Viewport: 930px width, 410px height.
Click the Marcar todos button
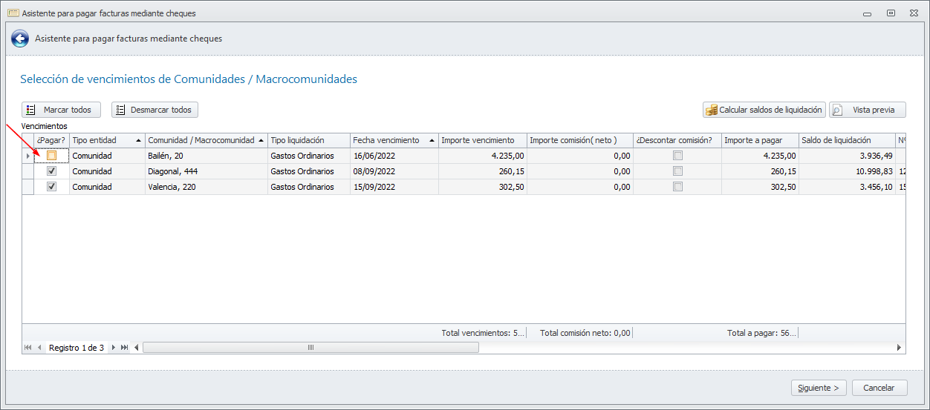coord(61,110)
